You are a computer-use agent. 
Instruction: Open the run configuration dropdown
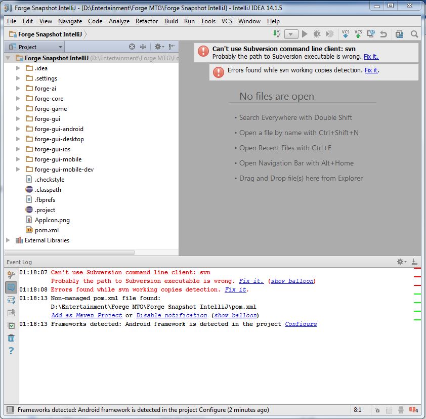point(291,34)
